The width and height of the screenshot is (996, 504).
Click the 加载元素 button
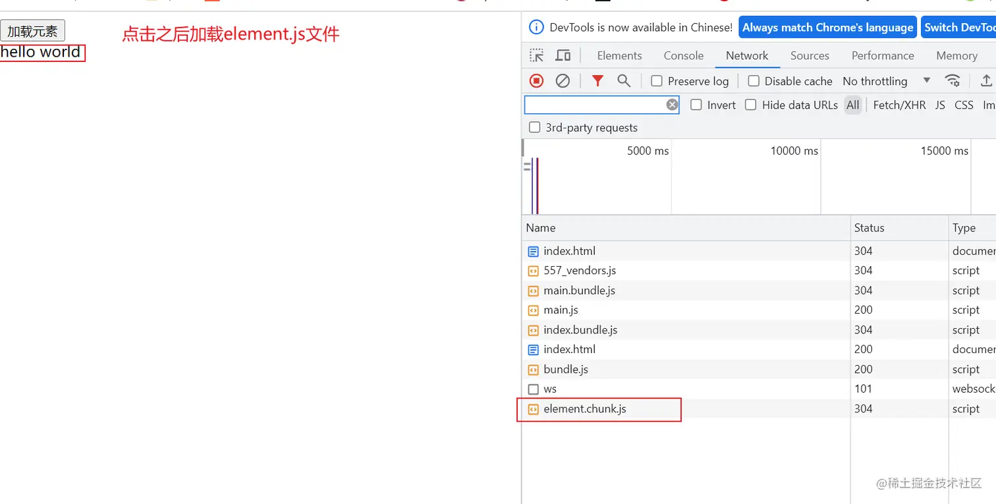pos(32,31)
